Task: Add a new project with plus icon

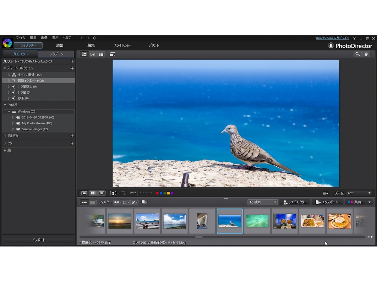Action: [72, 61]
